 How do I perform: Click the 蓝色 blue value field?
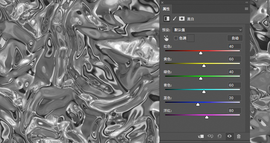235,98
